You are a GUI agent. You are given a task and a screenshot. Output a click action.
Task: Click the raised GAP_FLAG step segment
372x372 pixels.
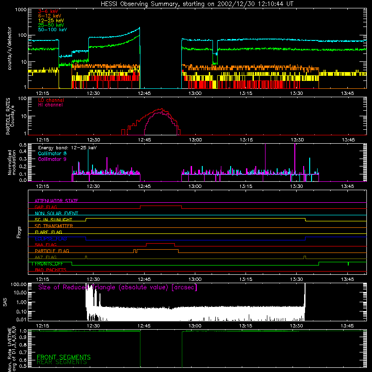161,206
